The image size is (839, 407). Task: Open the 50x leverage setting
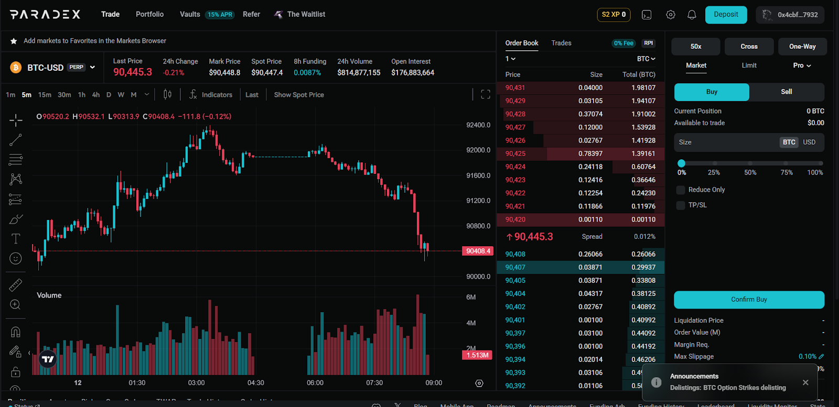696,47
